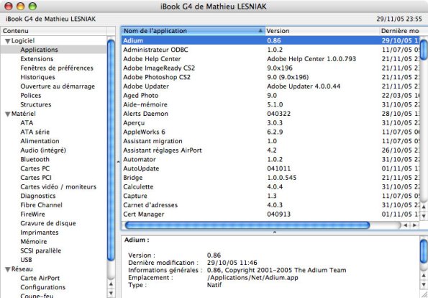Select Gravure de disque in the sidebar

[48, 223]
